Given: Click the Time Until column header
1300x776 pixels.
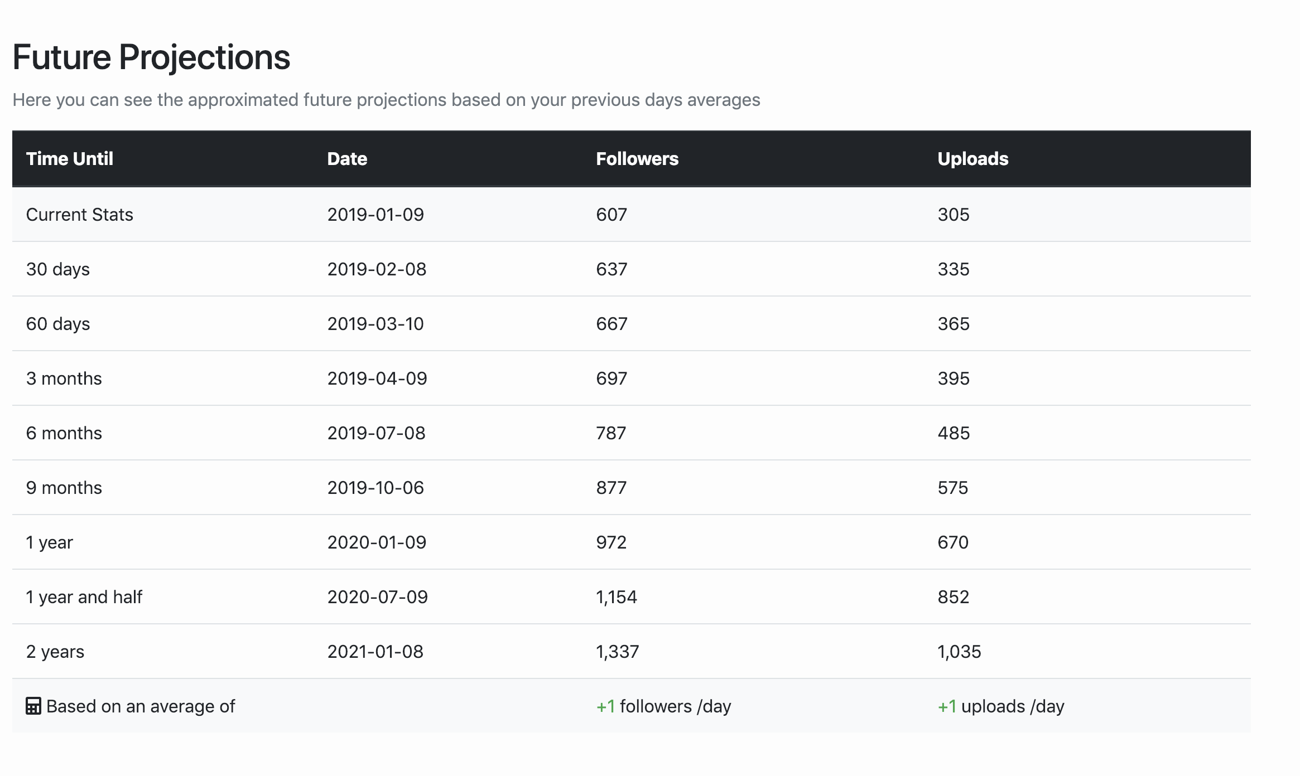Looking at the screenshot, I should [x=70, y=159].
